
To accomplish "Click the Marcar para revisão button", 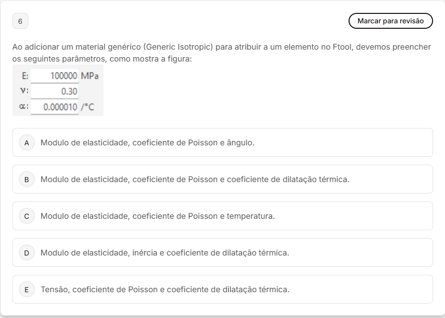I will [x=390, y=21].
